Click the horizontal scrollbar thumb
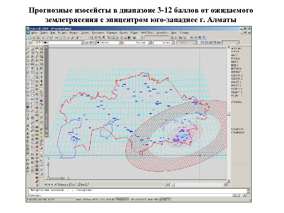 coord(173,184)
